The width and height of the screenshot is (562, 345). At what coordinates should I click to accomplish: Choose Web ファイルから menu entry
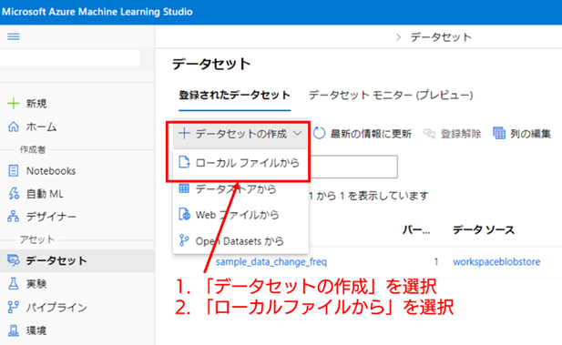tap(240, 215)
